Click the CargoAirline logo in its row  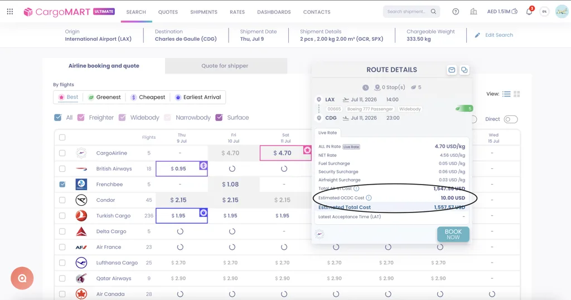coord(81,153)
